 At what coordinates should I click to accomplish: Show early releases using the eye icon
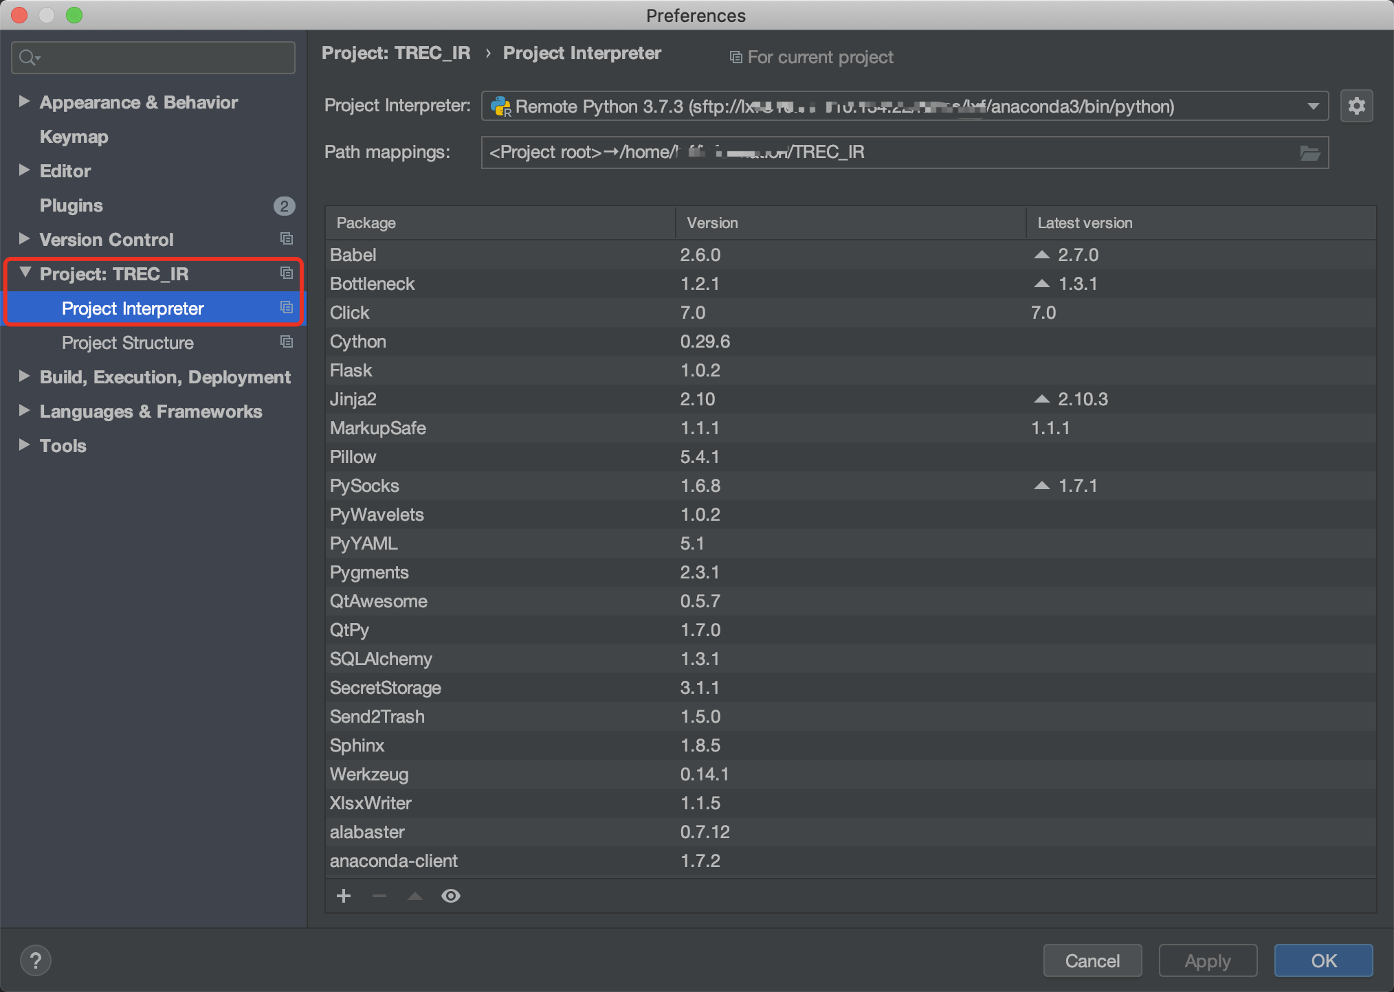pyautogui.click(x=450, y=895)
